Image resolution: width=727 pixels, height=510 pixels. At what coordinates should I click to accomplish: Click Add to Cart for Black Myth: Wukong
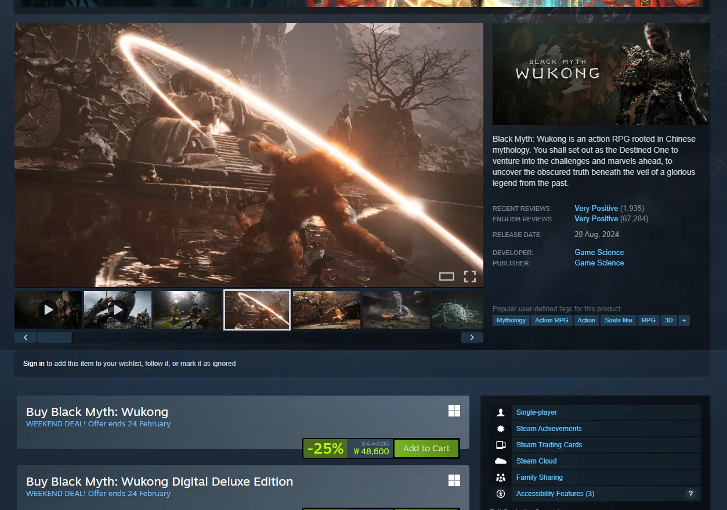pos(426,448)
